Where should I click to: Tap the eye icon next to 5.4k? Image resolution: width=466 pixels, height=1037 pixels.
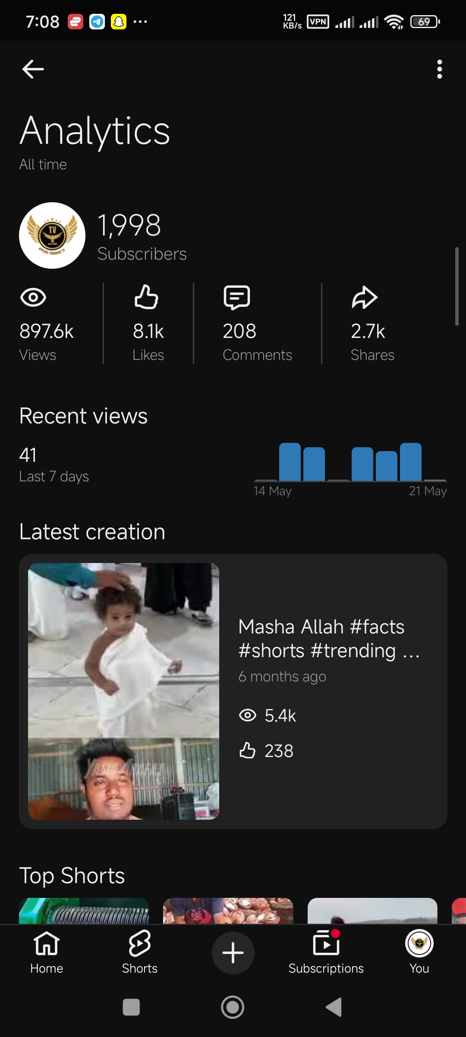[248, 715]
